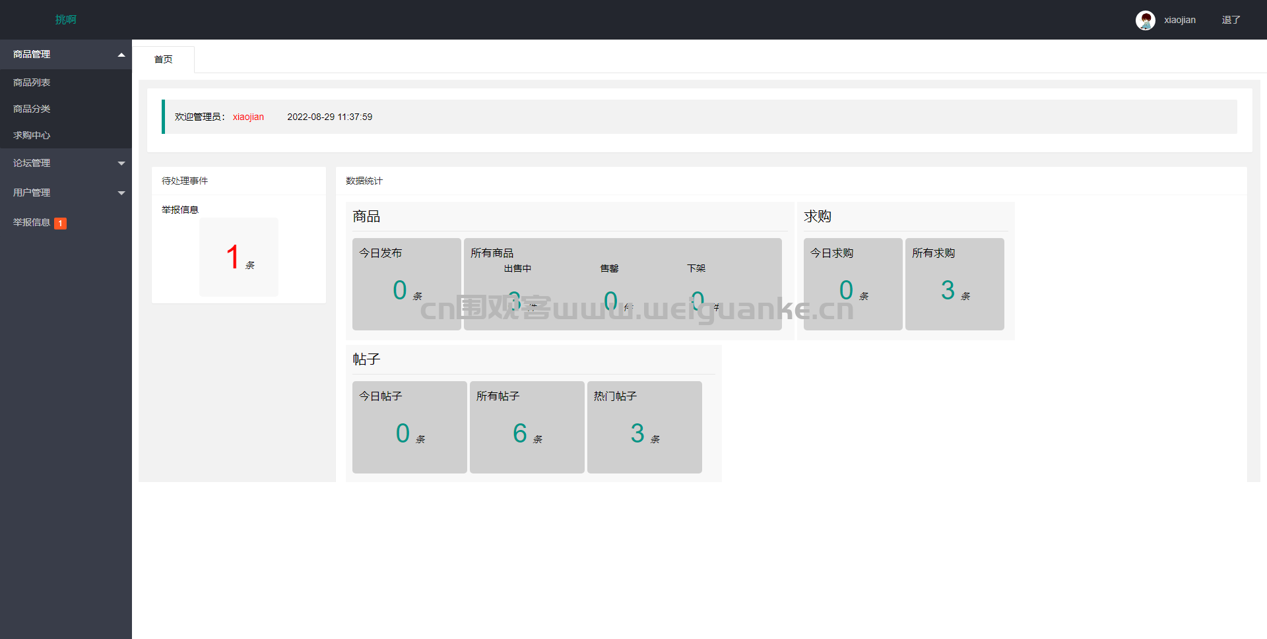Expand the 用户管理 dropdown arrow

point(121,193)
